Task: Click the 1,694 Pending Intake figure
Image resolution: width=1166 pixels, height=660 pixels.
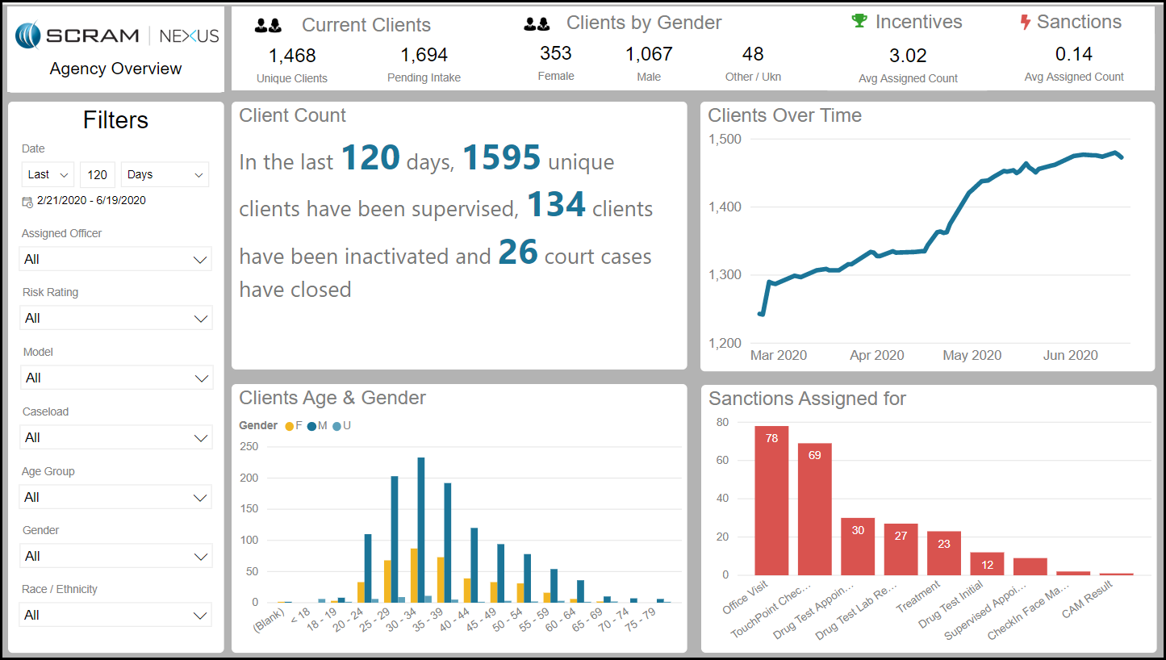Action: [x=424, y=56]
